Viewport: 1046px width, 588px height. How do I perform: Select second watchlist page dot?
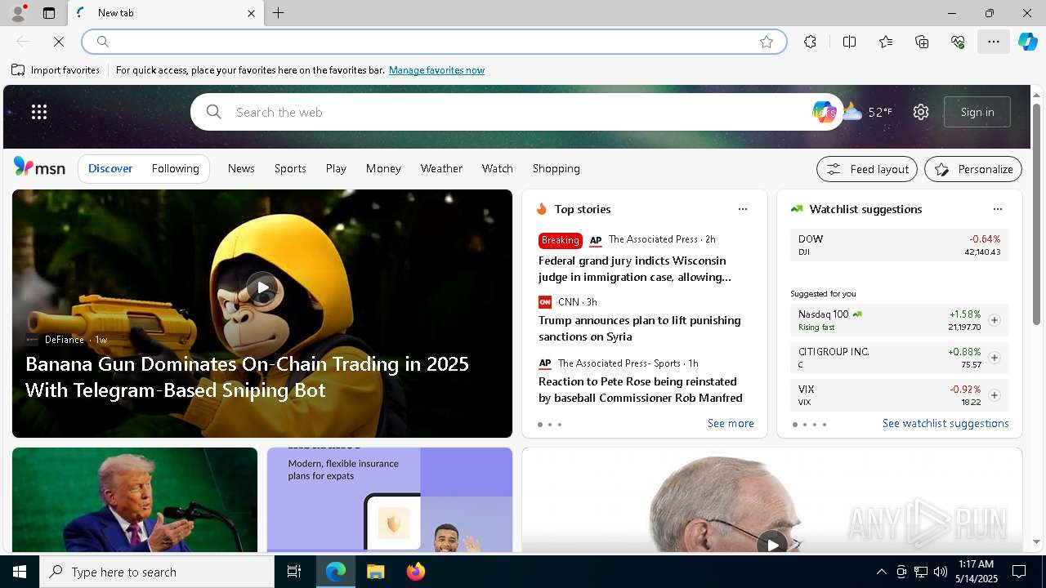click(805, 425)
